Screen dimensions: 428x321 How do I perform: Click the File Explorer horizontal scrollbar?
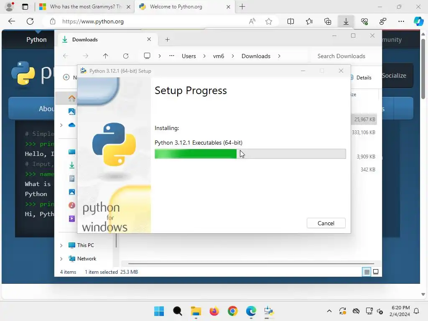tap(251, 264)
